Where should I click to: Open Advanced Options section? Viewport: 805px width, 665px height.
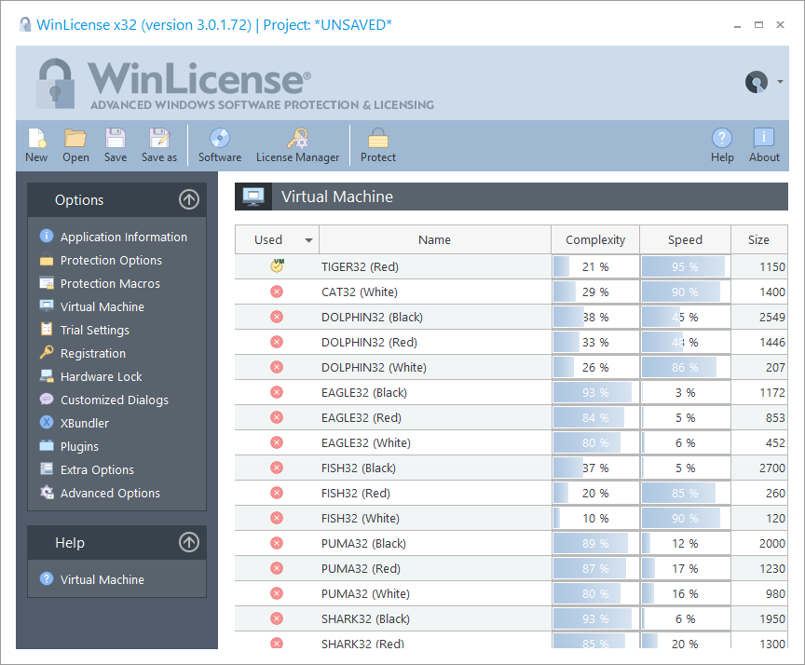pyautogui.click(x=110, y=493)
